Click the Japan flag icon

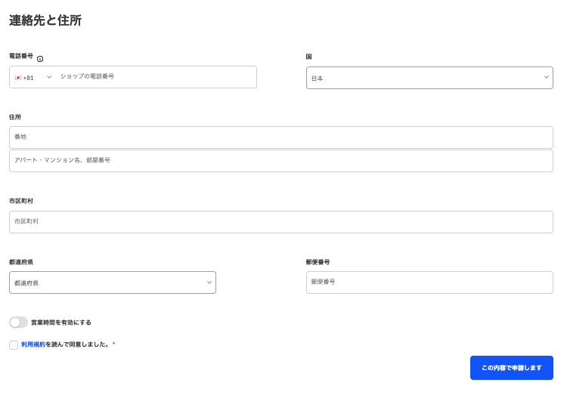[x=17, y=77]
